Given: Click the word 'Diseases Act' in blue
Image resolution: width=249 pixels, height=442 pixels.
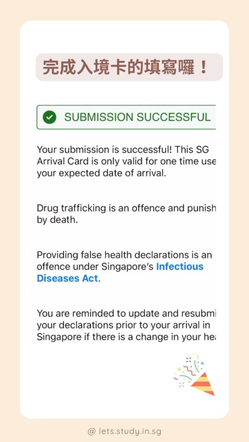Looking at the screenshot, I should 67,278.
